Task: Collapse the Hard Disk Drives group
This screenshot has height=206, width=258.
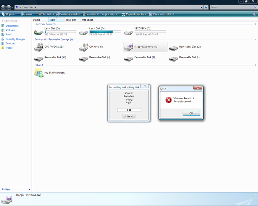Action: (255, 24)
